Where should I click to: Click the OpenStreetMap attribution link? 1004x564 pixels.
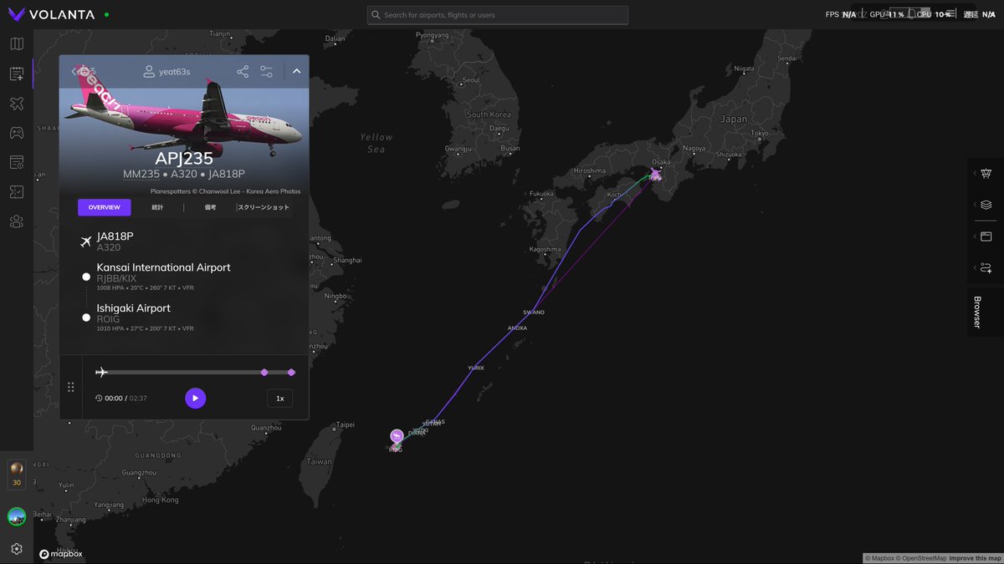point(920,558)
